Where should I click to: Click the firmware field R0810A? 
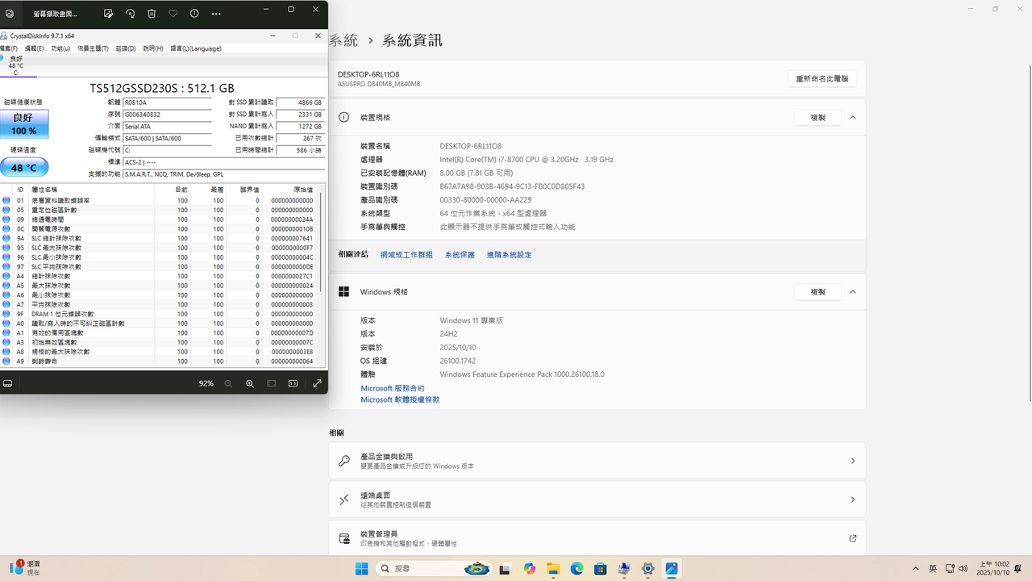point(168,102)
